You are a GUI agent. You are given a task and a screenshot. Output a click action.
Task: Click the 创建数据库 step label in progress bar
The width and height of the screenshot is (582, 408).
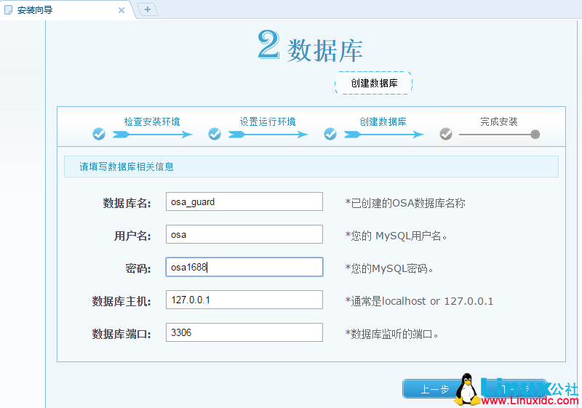[383, 121]
